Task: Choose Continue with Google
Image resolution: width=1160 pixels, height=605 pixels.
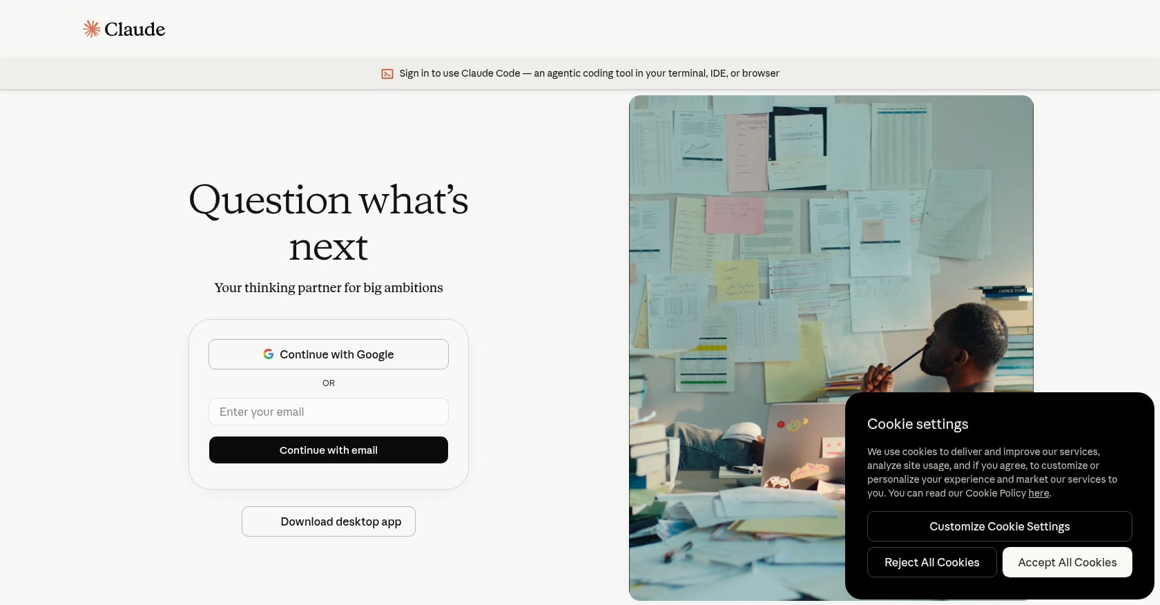Action: (x=329, y=354)
